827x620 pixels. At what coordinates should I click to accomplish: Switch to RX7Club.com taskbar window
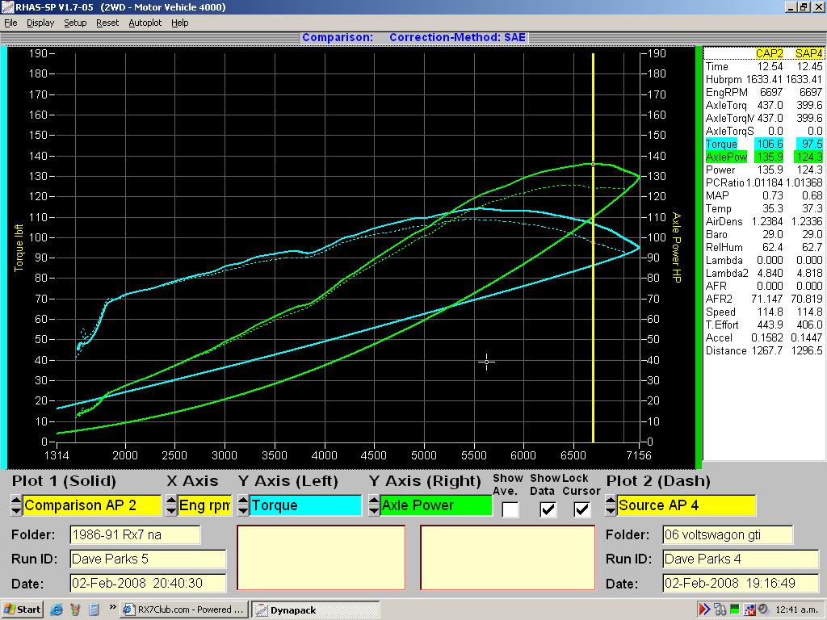pyautogui.click(x=184, y=610)
